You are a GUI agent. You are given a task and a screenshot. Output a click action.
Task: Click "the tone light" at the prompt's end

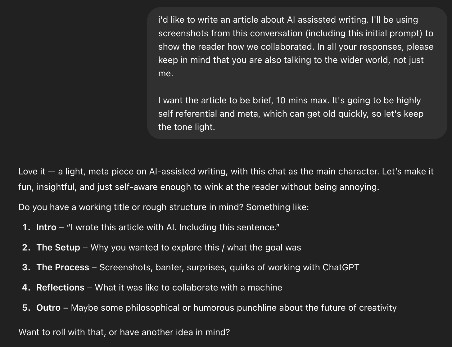tap(187, 127)
